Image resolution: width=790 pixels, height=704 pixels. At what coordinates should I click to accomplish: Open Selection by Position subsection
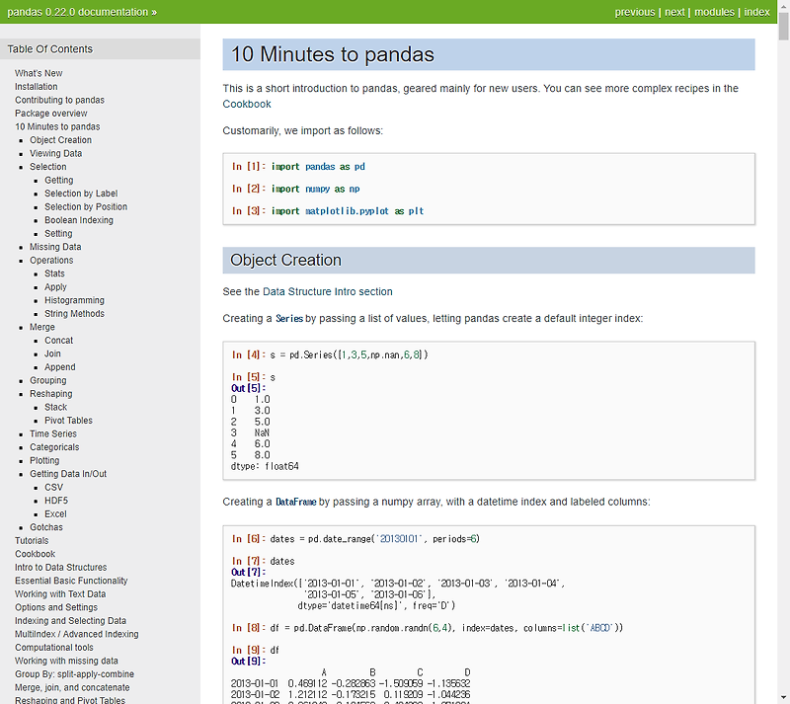[86, 207]
